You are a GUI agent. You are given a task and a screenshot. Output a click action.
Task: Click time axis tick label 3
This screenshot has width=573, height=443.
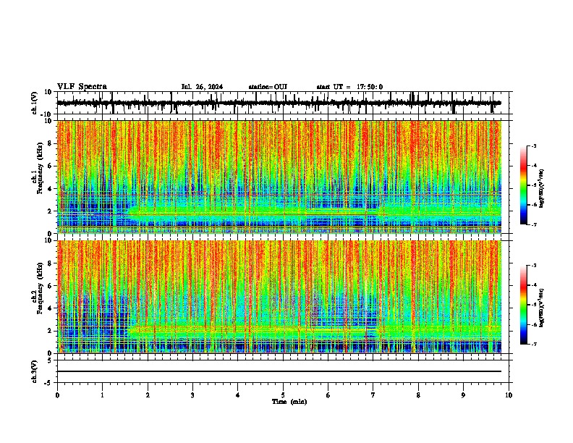tap(192, 395)
